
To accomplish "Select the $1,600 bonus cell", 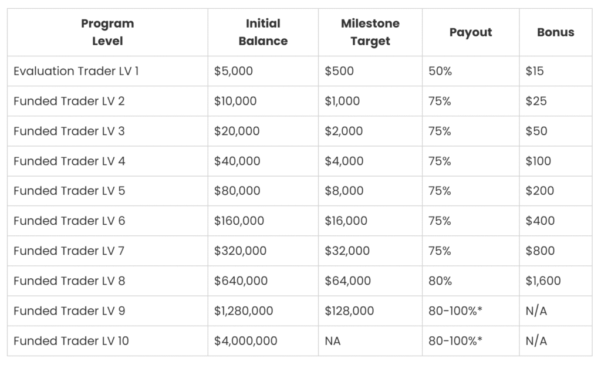I will click(x=555, y=281).
